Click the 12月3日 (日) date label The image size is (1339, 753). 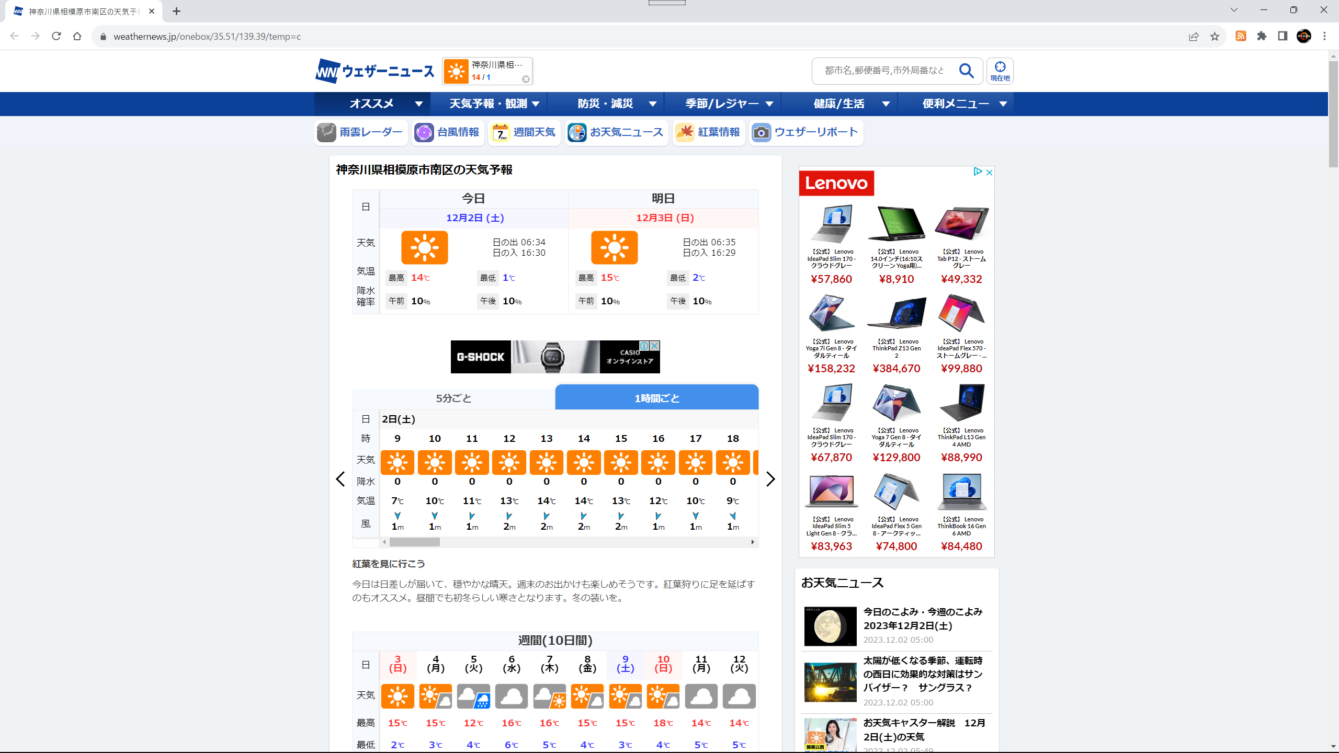[x=665, y=218]
